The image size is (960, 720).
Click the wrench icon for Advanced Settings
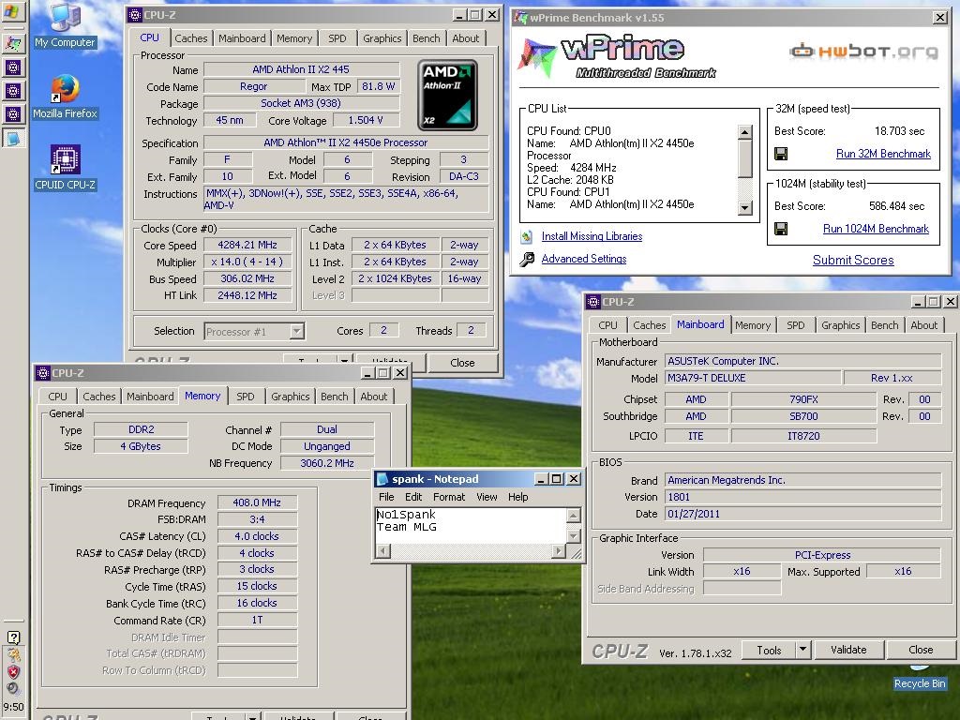pyautogui.click(x=527, y=260)
